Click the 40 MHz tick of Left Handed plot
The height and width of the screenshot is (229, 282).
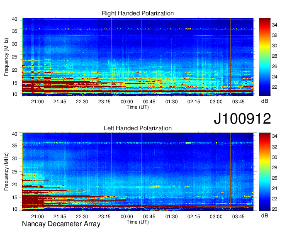pos(15,134)
